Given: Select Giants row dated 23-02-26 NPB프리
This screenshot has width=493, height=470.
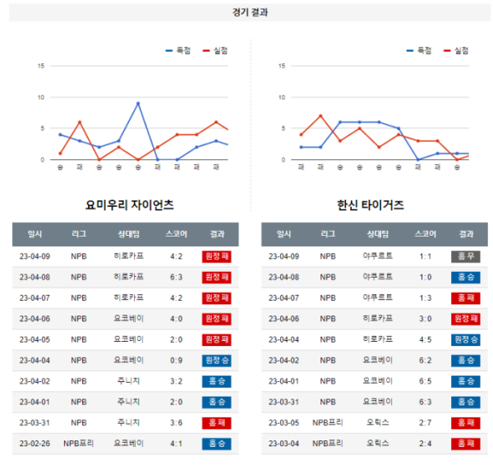Looking at the screenshot, I should (126, 444).
